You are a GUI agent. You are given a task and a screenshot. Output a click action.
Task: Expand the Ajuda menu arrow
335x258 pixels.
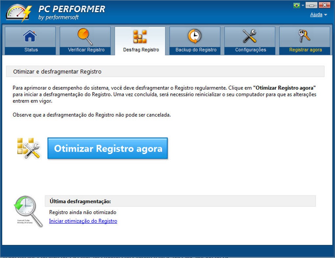[325, 15]
